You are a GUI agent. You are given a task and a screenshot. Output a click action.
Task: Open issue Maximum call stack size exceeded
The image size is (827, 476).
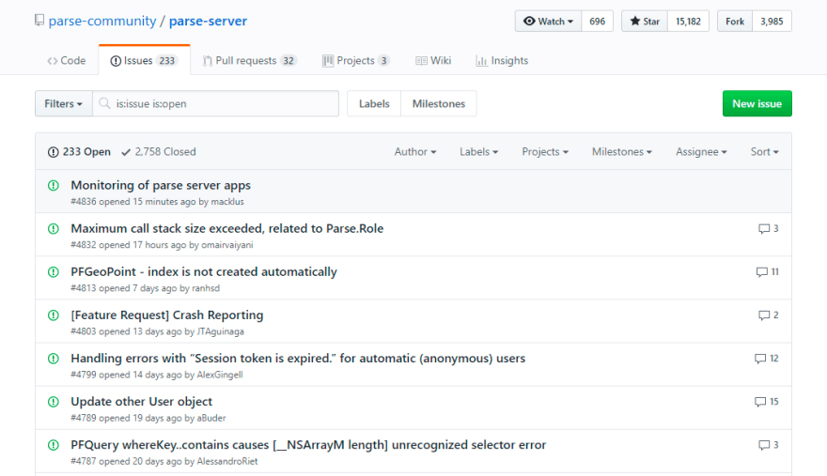click(x=226, y=228)
